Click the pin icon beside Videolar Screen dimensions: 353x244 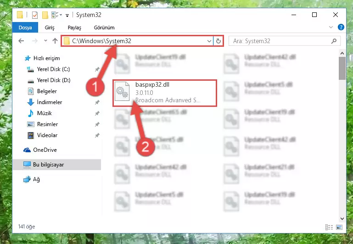coord(97,135)
